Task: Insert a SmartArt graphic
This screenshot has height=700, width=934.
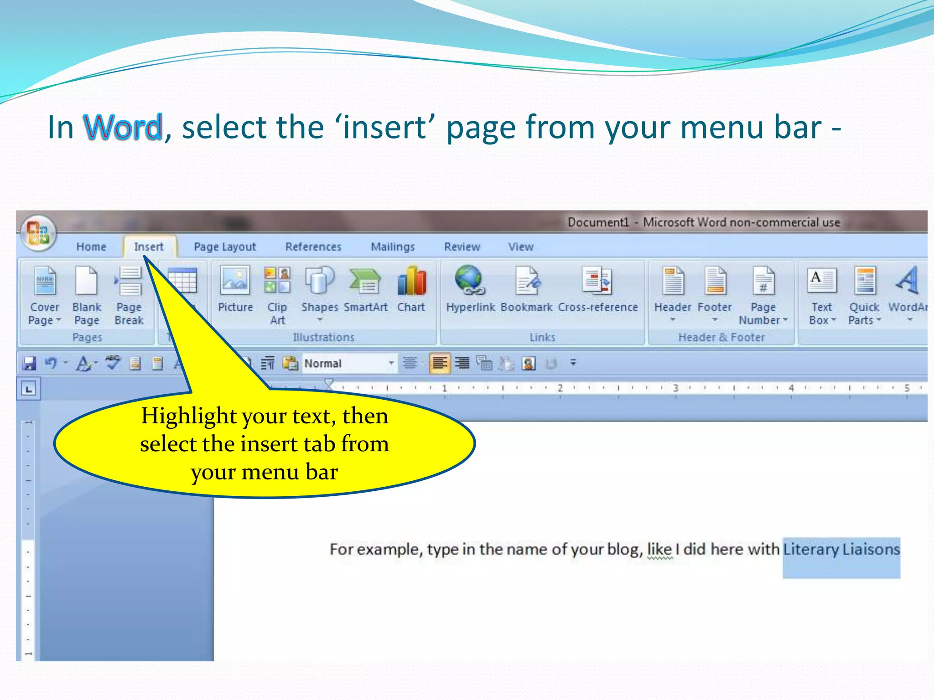Action: [366, 289]
